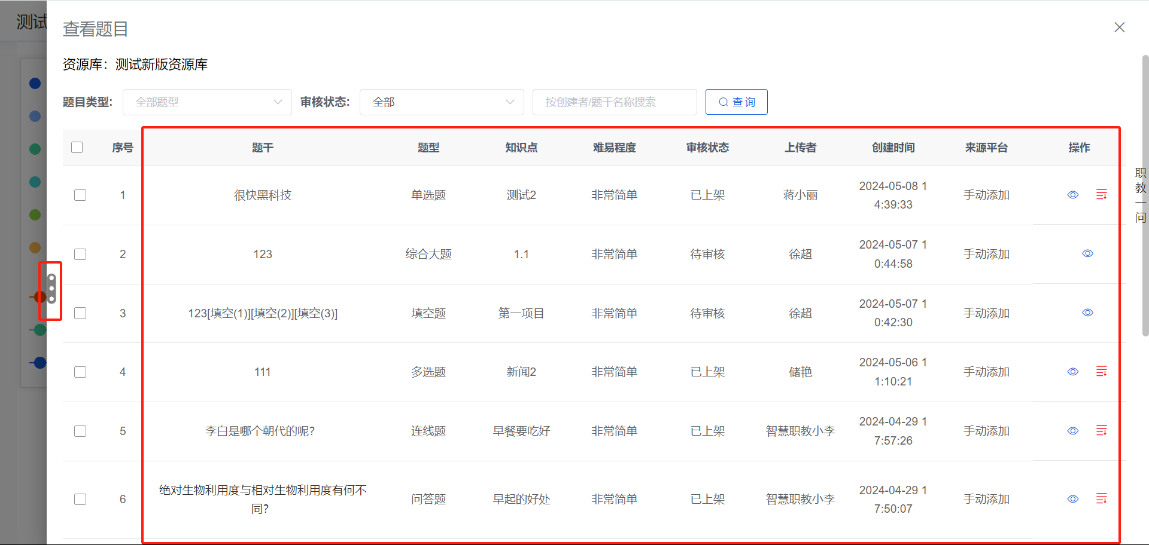
Task: Click the 题干 column header
Action: click(262, 148)
